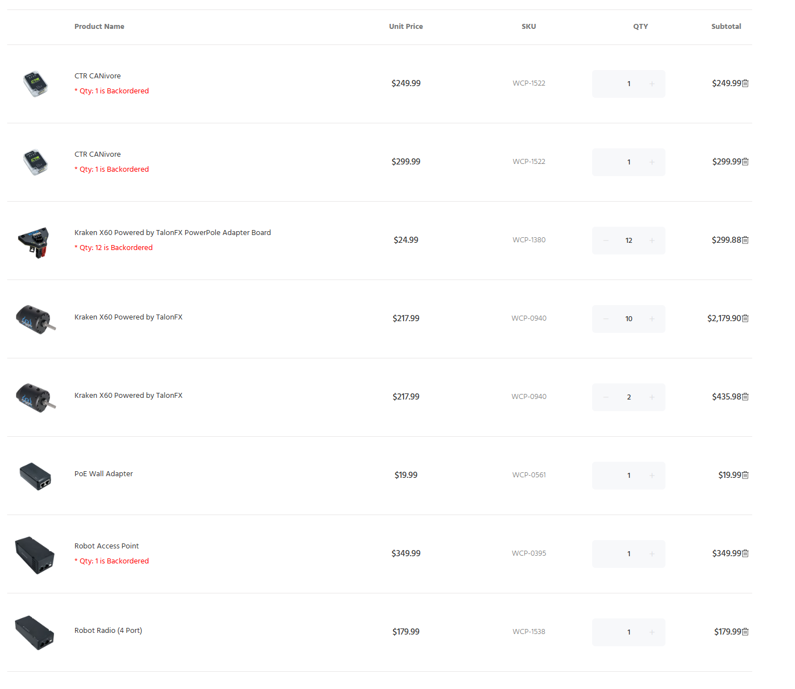
Task: Decrease quantity of PowerPole Adapter Board
Action: click(x=606, y=241)
